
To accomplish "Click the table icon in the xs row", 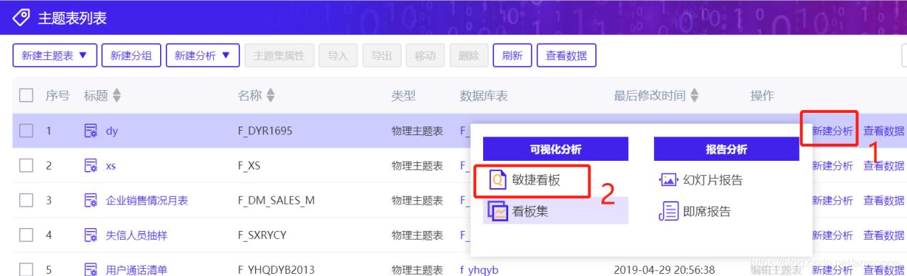I will pyautogui.click(x=91, y=166).
